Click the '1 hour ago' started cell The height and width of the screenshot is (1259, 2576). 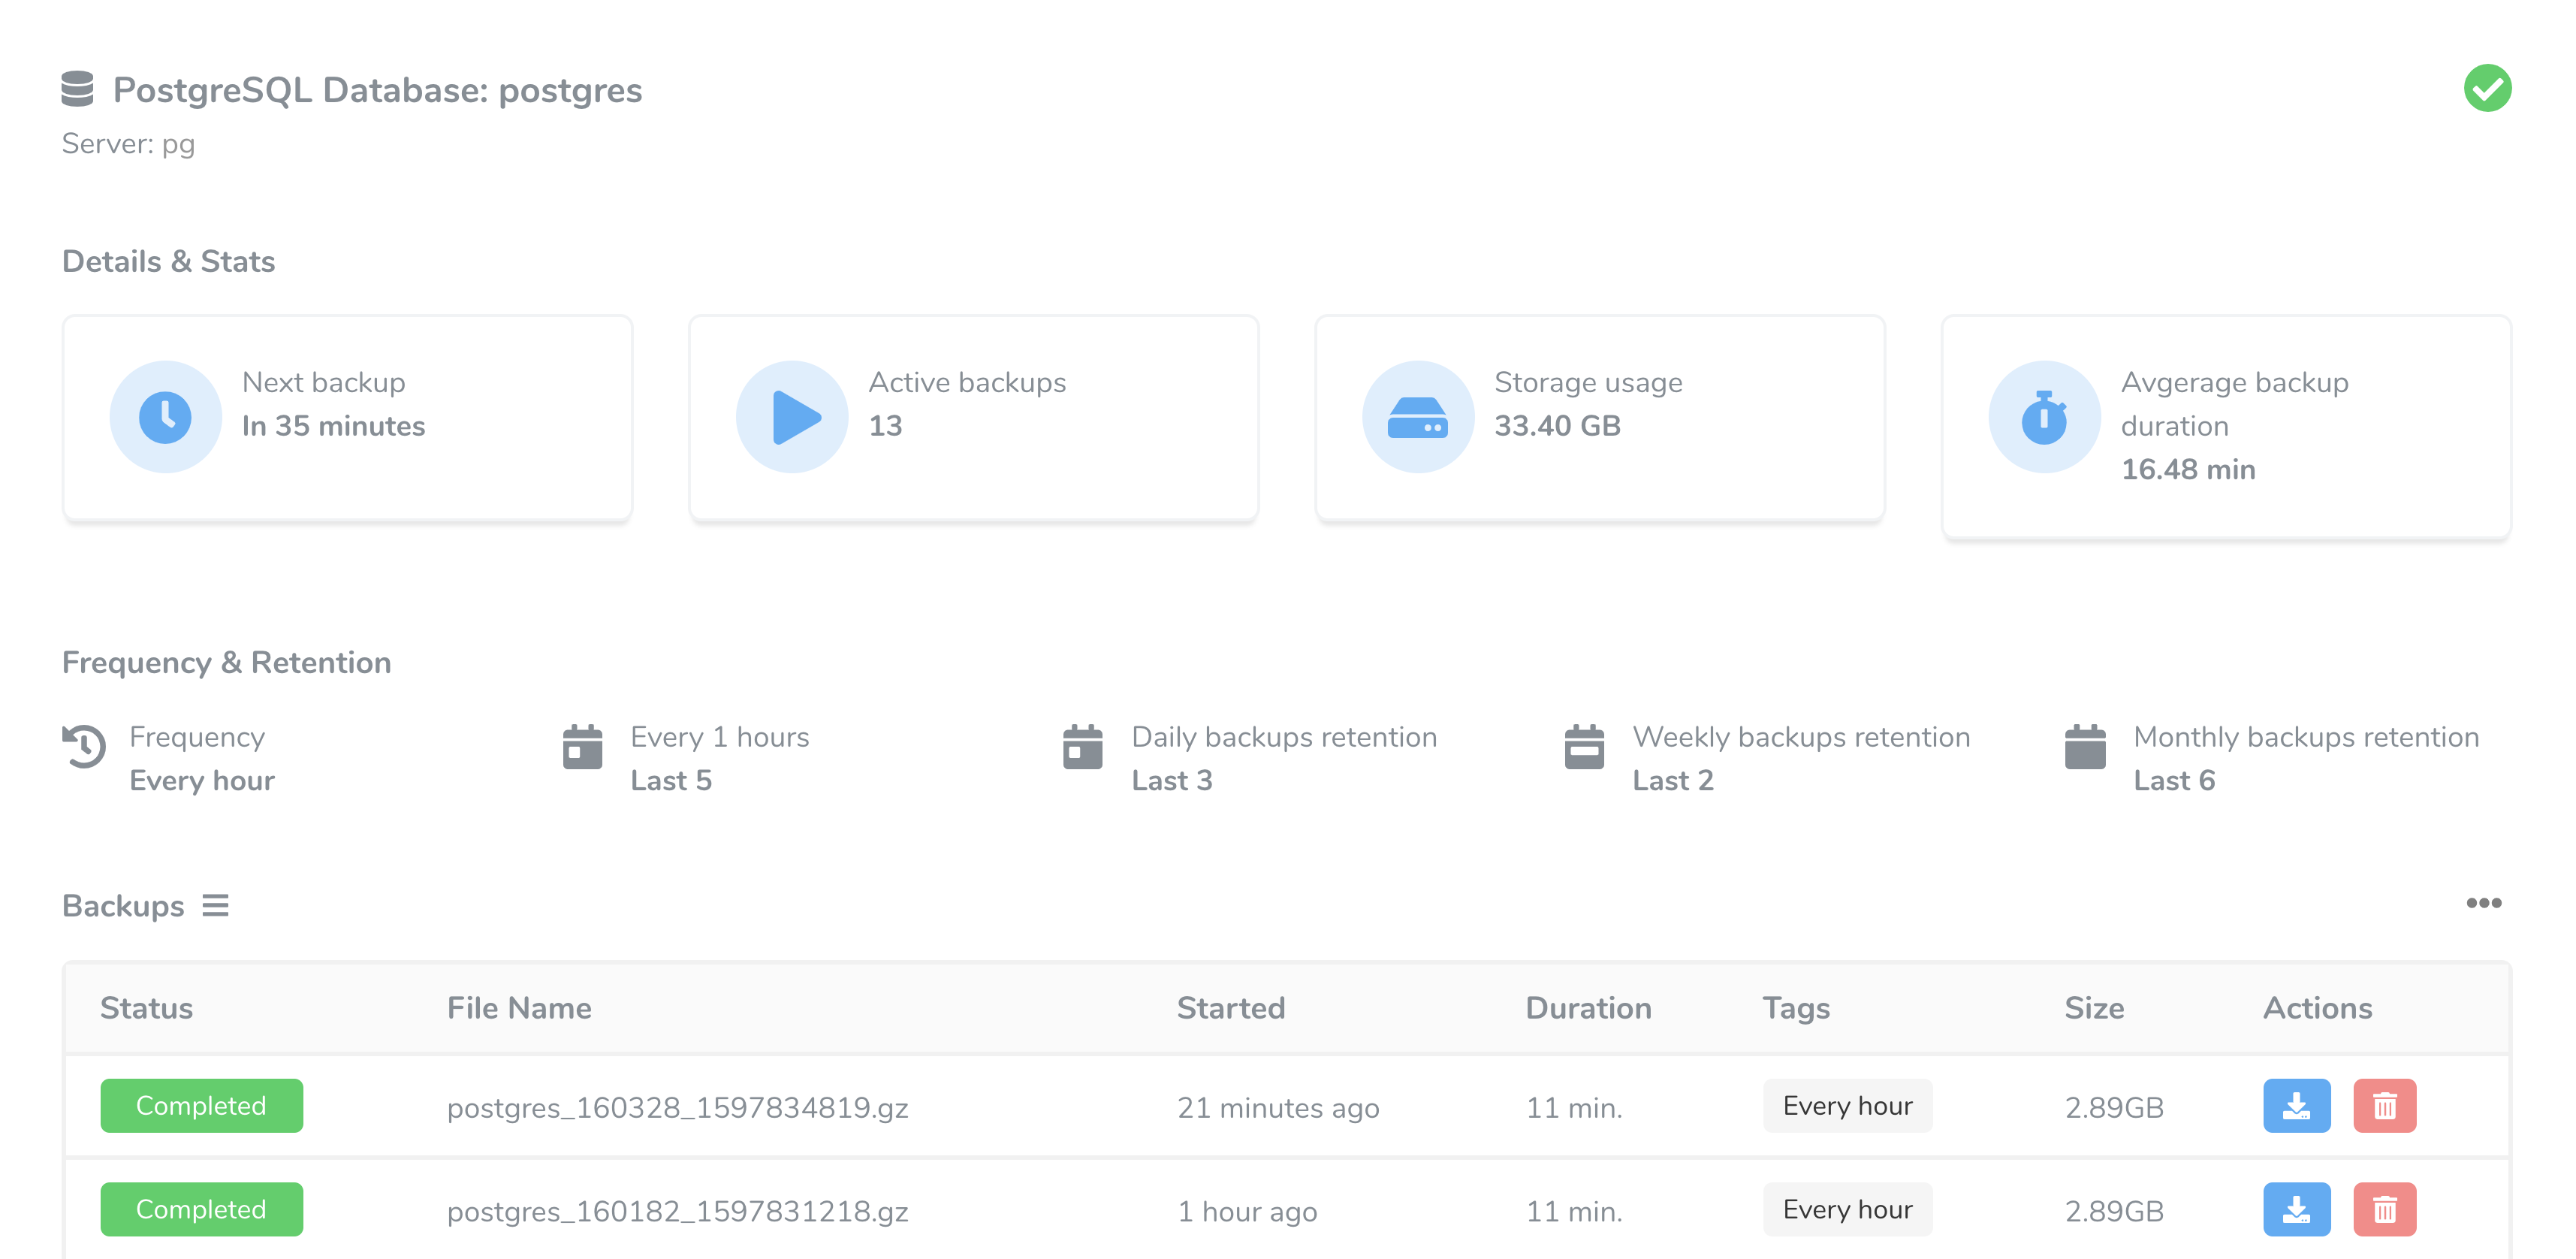1247,1212
